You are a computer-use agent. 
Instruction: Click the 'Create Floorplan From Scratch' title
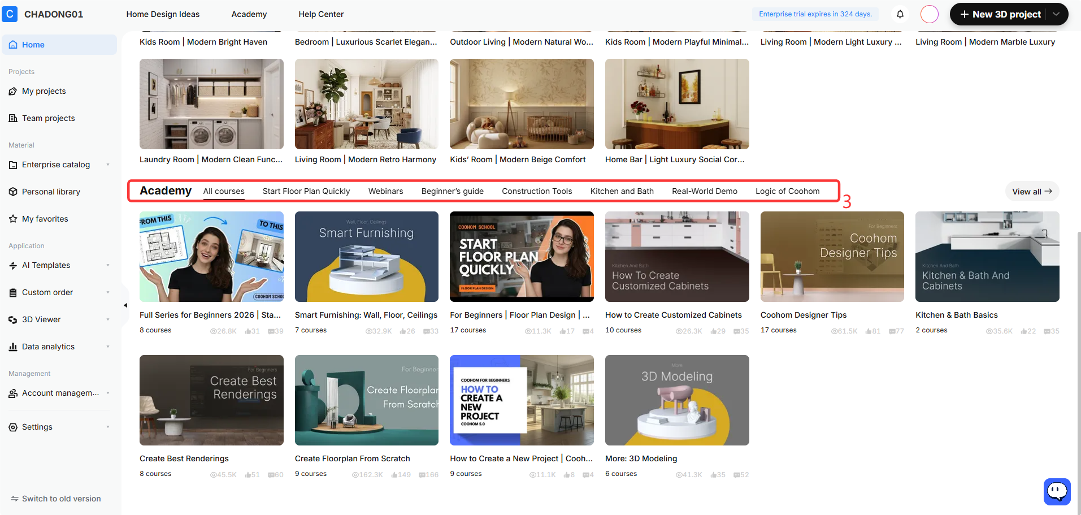click(x=353, y=458)
